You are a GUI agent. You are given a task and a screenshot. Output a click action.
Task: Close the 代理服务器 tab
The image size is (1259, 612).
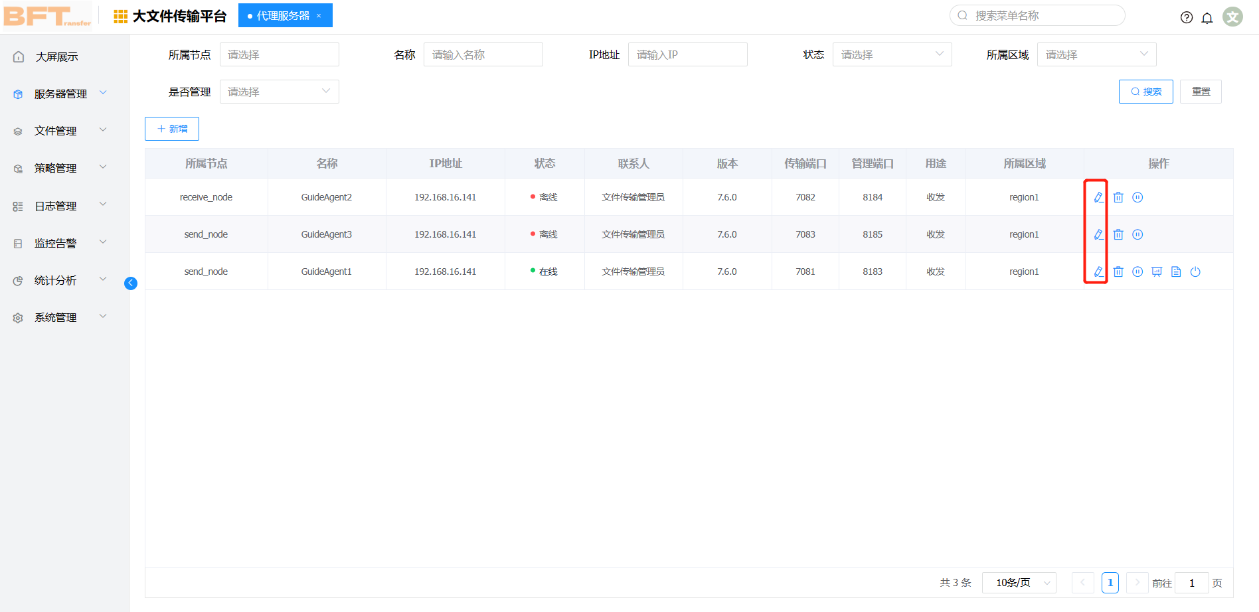point(319,15)
